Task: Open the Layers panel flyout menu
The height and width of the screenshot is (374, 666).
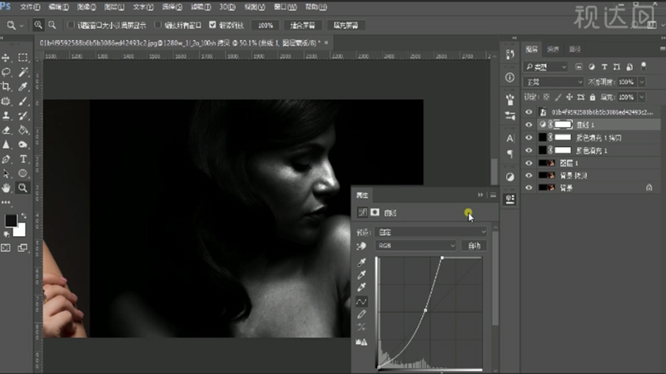Action: (662, 49)
